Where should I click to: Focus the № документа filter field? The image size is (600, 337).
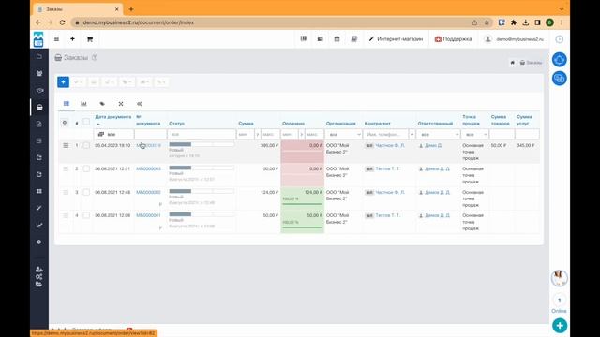[x=150, y=135]
